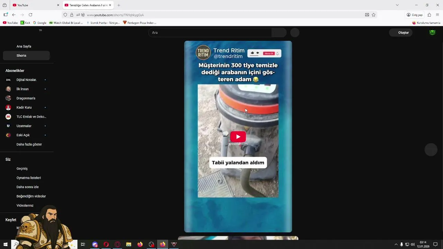Open Firefox tab overview (List all tabs) icon
The height and width of the screenshot is (249, 443).
pyautogui.click(x=4, y=5)
